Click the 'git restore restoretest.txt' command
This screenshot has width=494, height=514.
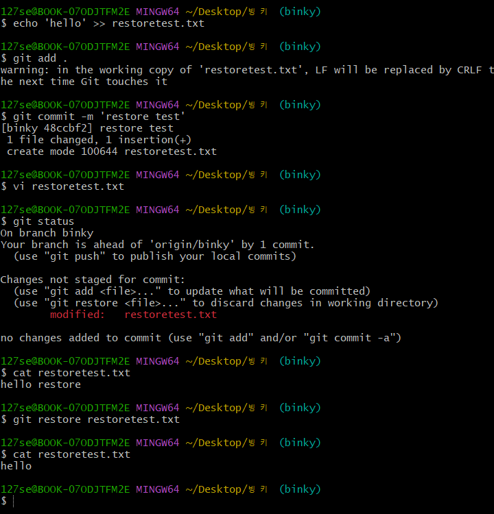click(x=96, y=419)
